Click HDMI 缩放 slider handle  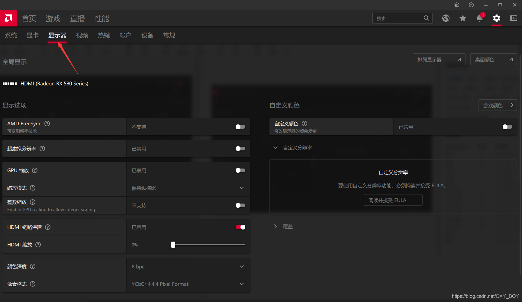173,245
